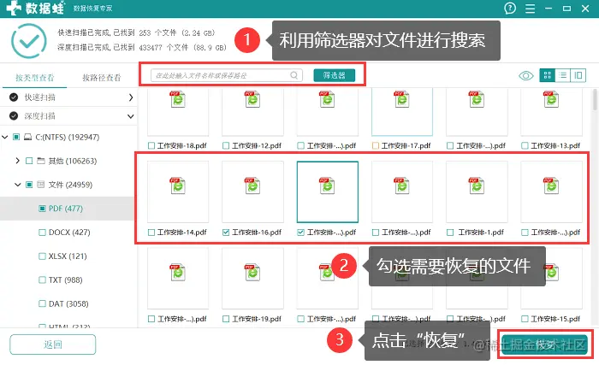The height and width of the screenshot is (365, 599).
Task: Click the document icon beside 文件 (24959)
Action: click(x=40, y=185)
